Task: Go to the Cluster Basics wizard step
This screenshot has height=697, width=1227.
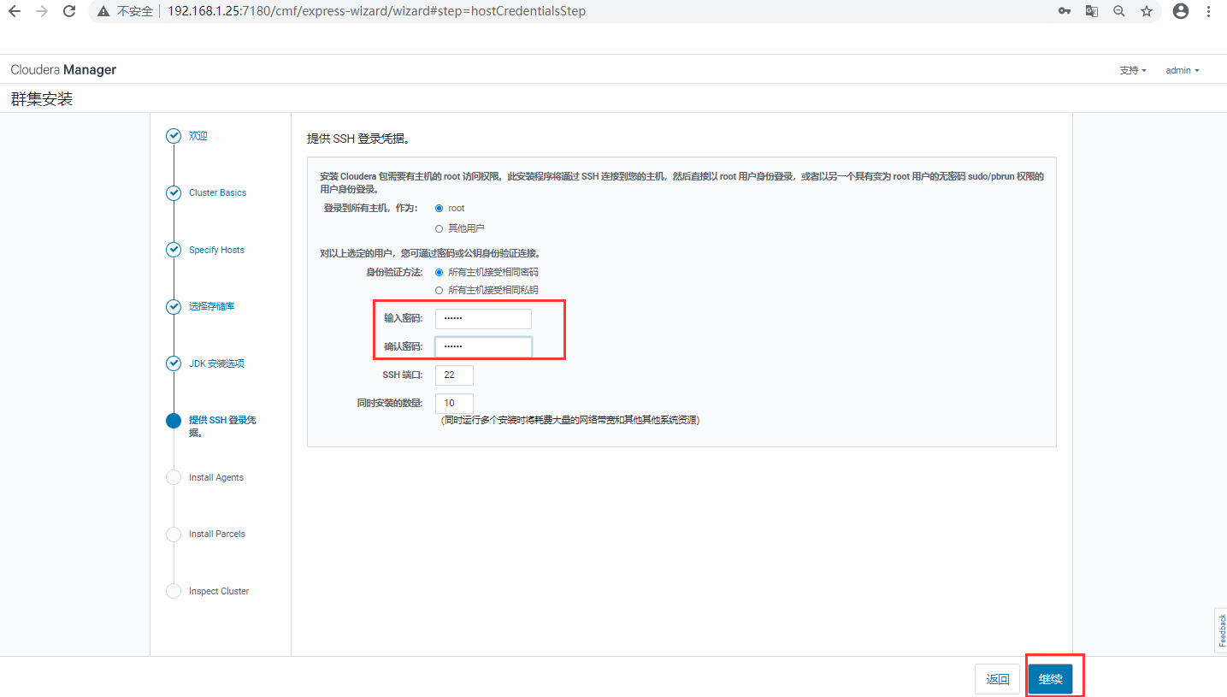Action: pos(217,192)
